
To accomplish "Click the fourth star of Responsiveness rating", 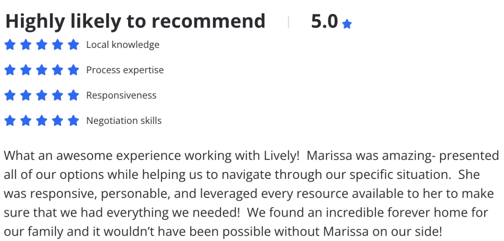I will (x=58, y=95).
